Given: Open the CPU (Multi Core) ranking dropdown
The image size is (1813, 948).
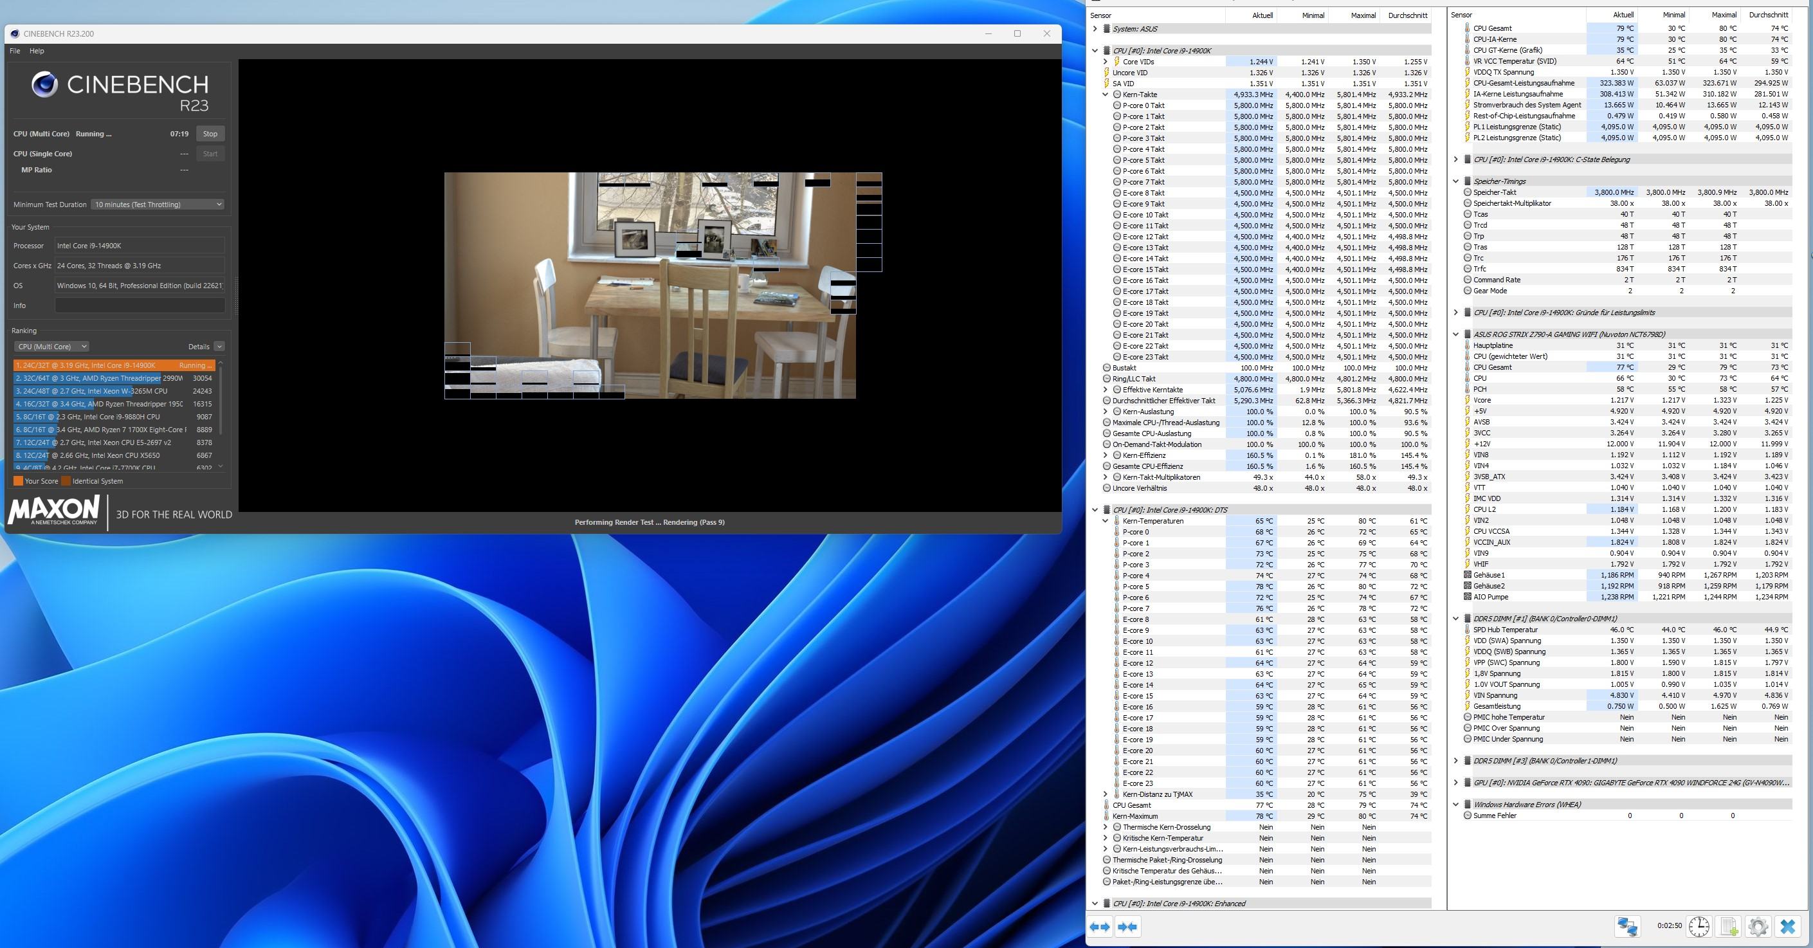Looking at the screenshot, I should pyautogui.click(x=51, y=346).
